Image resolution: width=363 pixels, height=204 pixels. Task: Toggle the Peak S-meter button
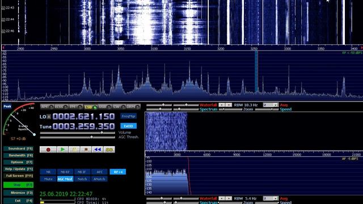[x=7, y=107]
